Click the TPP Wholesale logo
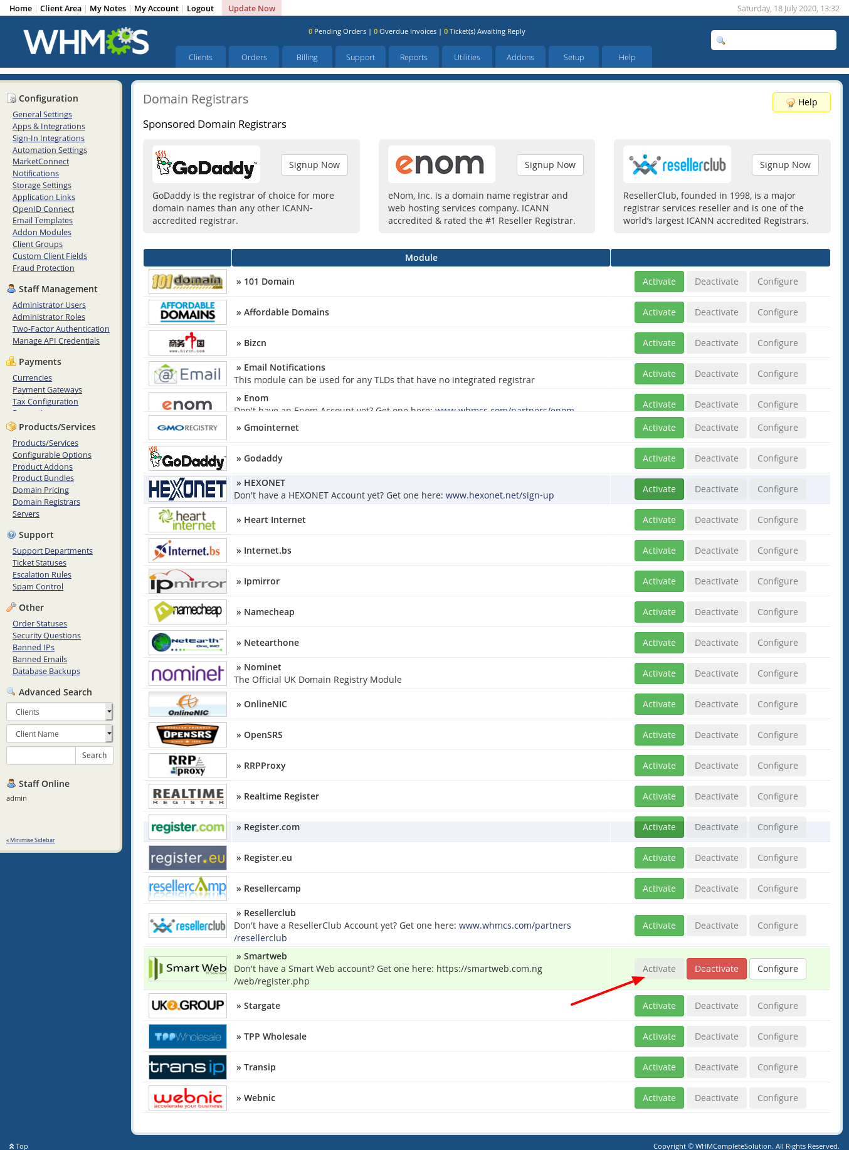 point(187,1037)
